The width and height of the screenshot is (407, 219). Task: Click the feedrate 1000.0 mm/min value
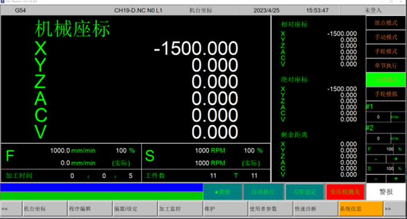pos(73,151)
